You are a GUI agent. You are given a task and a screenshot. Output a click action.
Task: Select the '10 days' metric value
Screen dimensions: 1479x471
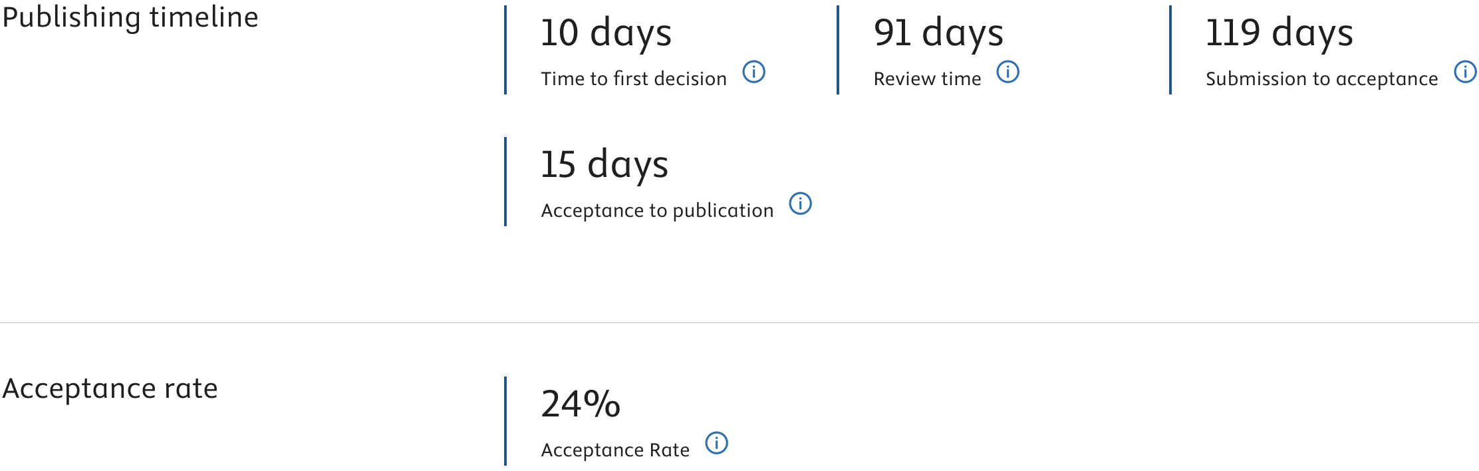[x=606, y=33]
